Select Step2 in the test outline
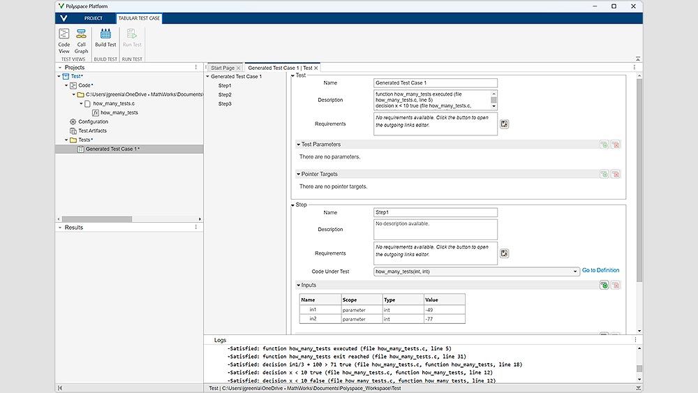 pos(225,94)
